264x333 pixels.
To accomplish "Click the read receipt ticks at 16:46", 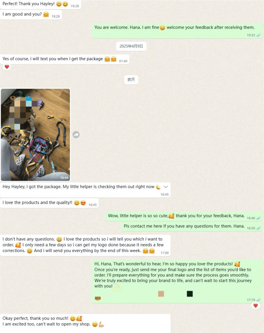I will click(258, 218).
